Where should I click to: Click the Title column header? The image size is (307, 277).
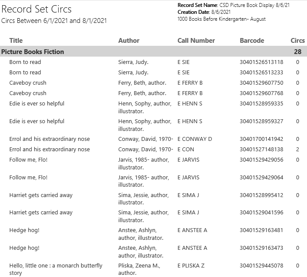click(x=16, y=41)
